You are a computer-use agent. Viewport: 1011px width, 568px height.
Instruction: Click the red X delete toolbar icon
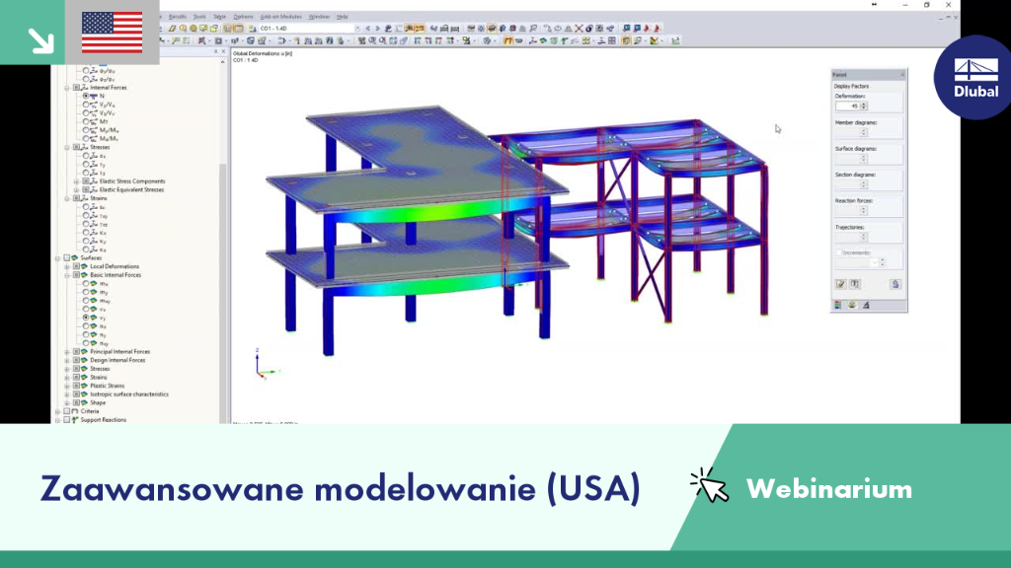(x=579, y=29)
